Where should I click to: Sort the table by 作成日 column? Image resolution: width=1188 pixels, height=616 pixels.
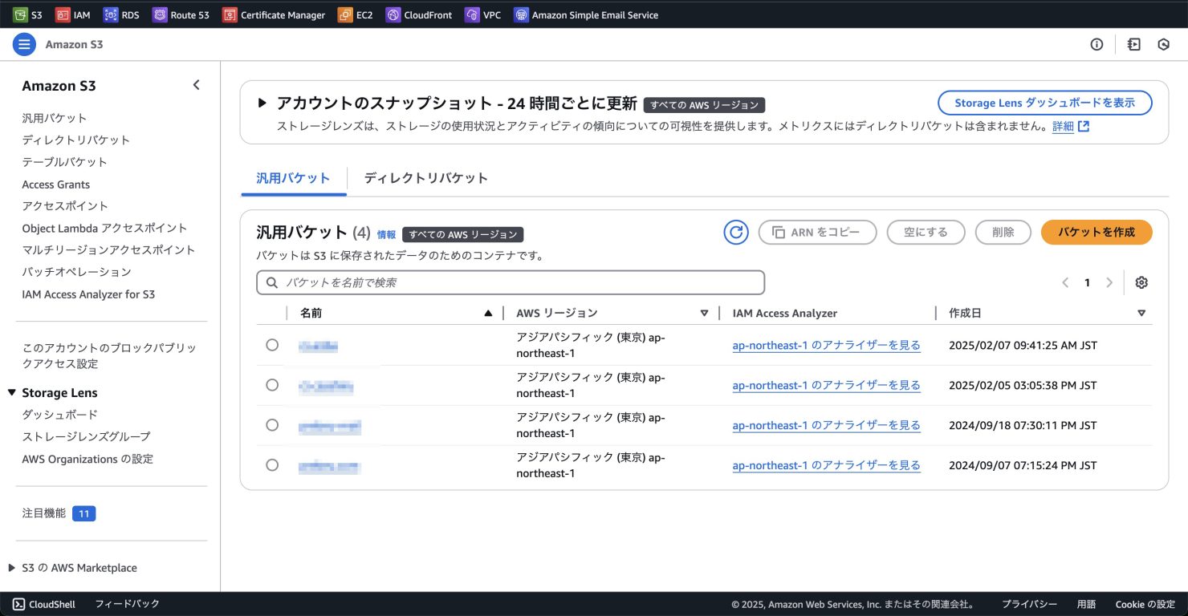point(1141,313)
